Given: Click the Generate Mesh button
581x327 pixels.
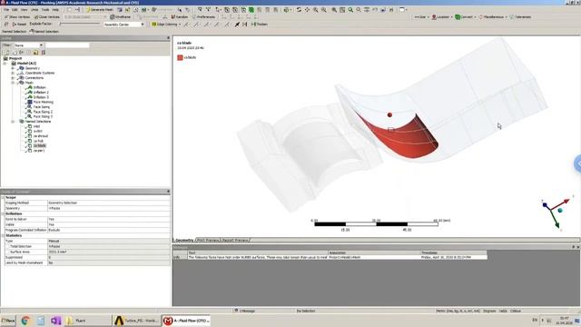Looking at the screenshot, I should click(x=100, y=10).
